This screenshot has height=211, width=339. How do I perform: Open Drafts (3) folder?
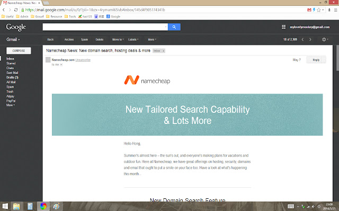12,78
